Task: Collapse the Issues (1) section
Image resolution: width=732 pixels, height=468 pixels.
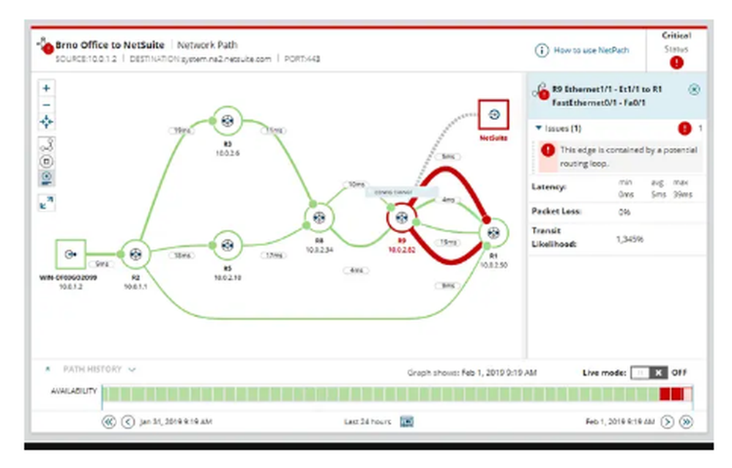Action: point(538,127)
